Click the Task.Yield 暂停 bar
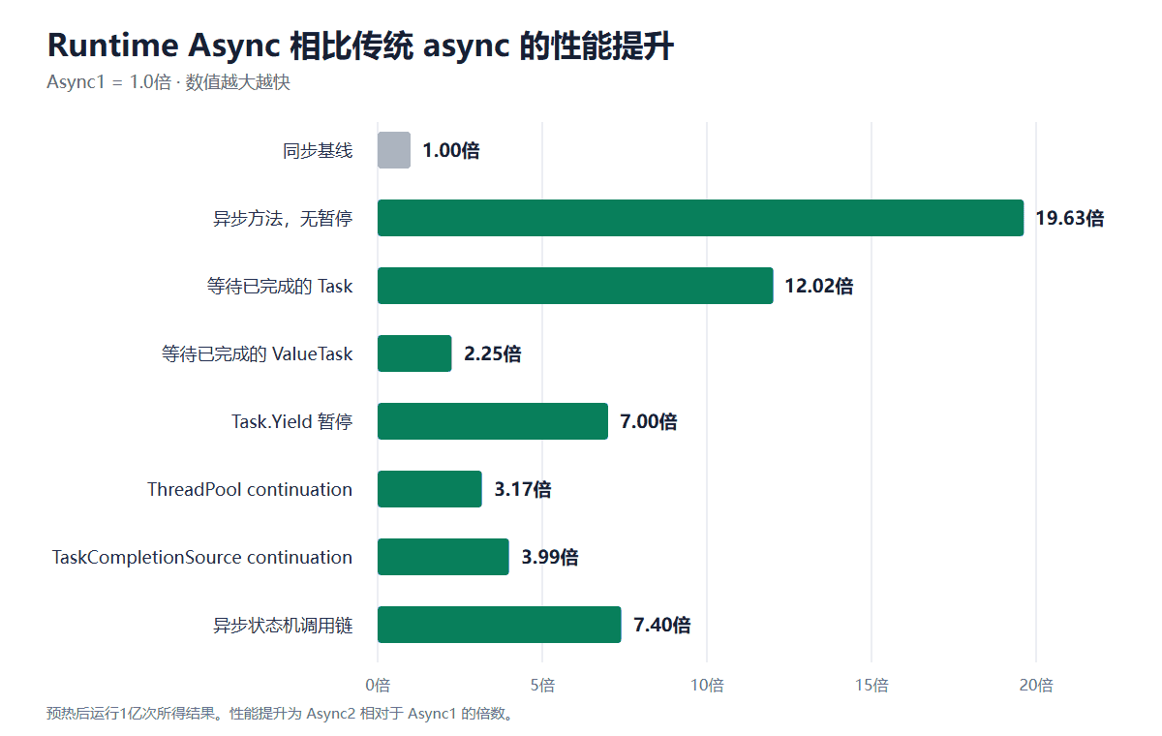1162x736 pixels. click(493, 421)
